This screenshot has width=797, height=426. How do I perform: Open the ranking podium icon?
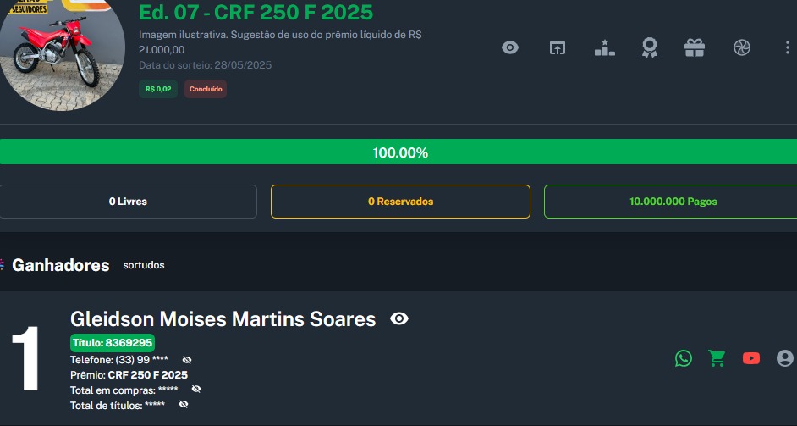pos(604,47)
